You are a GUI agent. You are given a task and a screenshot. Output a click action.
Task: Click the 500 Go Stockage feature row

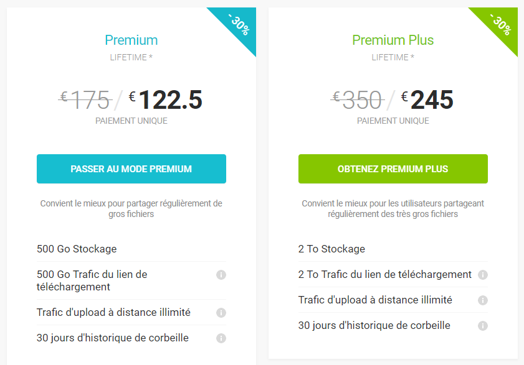131,249
